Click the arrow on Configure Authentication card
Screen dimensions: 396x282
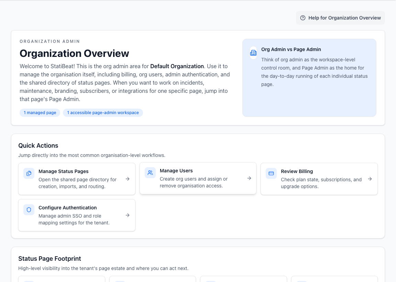tap(128, 215)
